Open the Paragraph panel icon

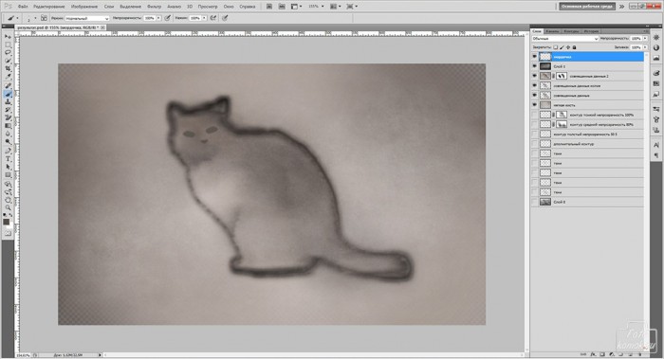(656, 155)
